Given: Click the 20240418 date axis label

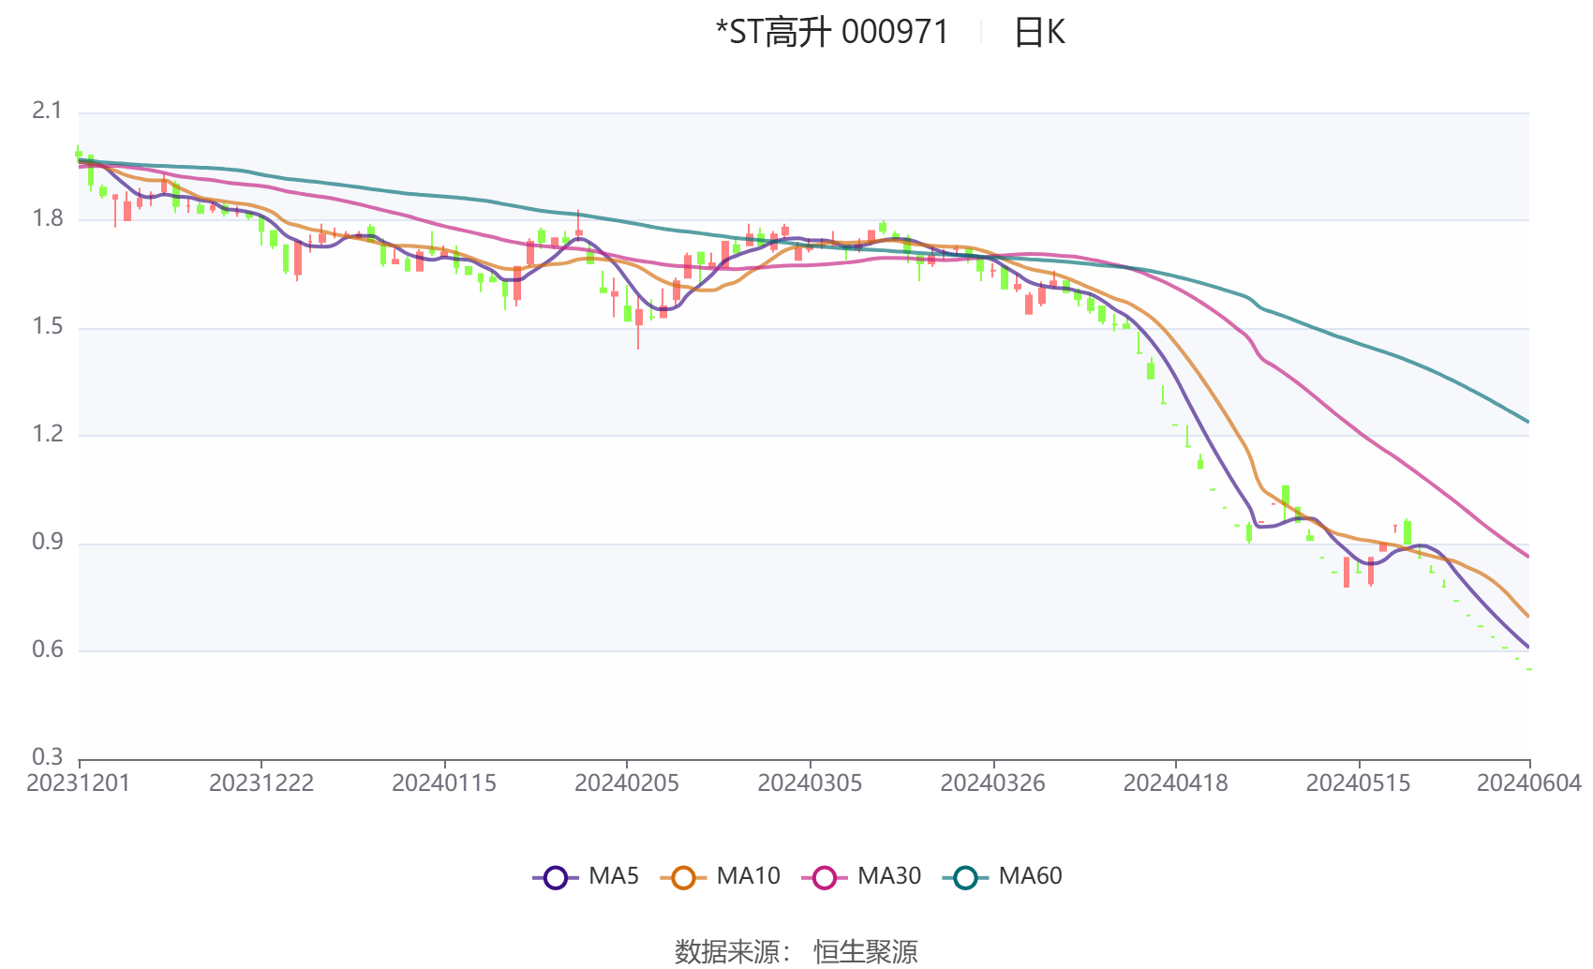Looking at the screenshot, I should click(1176, 783).
